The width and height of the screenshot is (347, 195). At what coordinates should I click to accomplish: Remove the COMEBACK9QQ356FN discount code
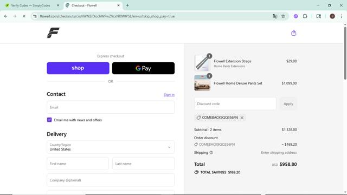pyautogui.click(x=242, y=118)
